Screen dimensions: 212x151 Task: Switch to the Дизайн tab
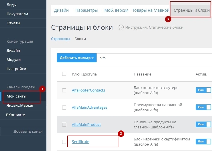click(x=61, y=10)
